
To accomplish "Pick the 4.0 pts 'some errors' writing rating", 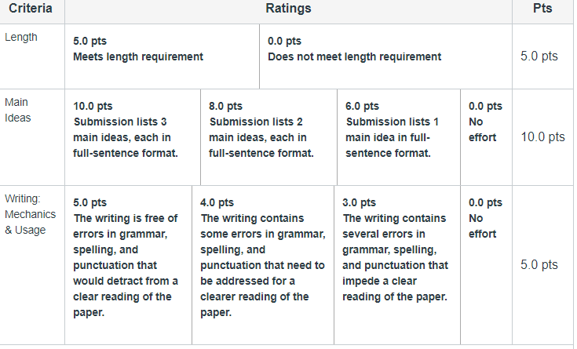I will pyautogui.click(x=263, y=265).
